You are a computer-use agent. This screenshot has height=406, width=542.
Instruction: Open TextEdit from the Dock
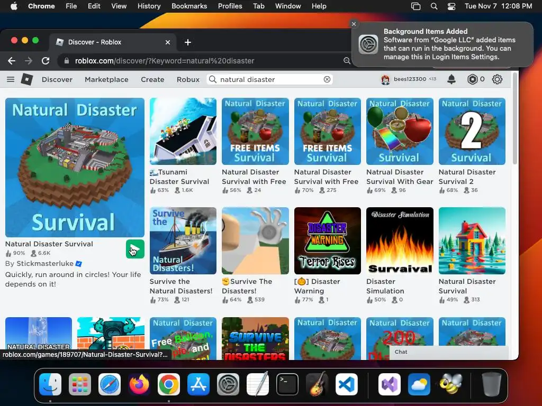coord(258,384)
